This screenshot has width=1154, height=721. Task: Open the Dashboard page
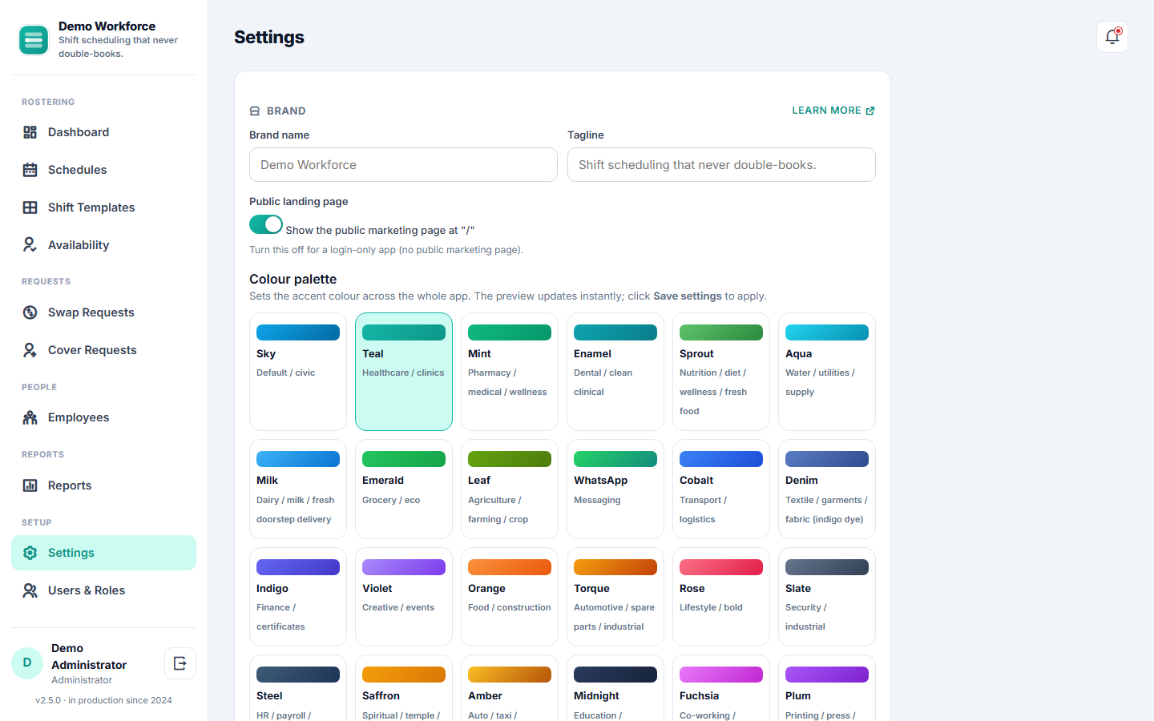click(103, 132)
